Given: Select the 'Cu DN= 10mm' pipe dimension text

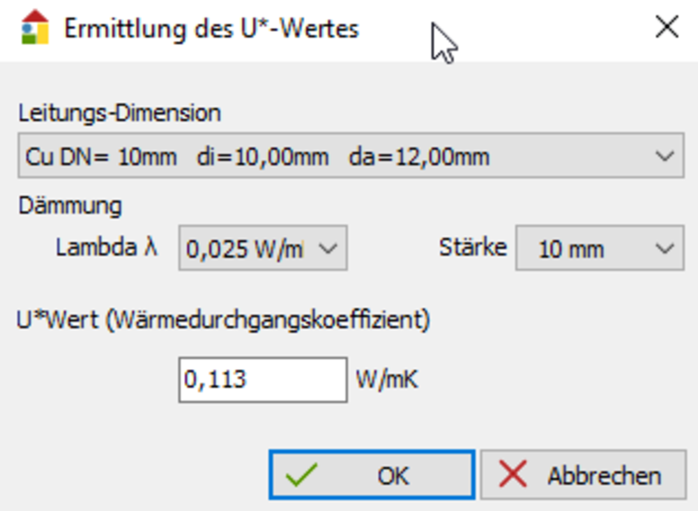Looking at the screenshot, I should tap(102, 156).
